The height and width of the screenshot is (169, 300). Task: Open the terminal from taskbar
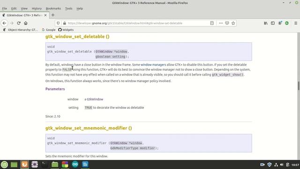[45, 164]
